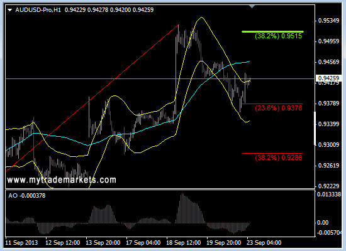Click the OHLC values 0.94229 0.94278 0.94200 0.94259

[x=109, y=10]
